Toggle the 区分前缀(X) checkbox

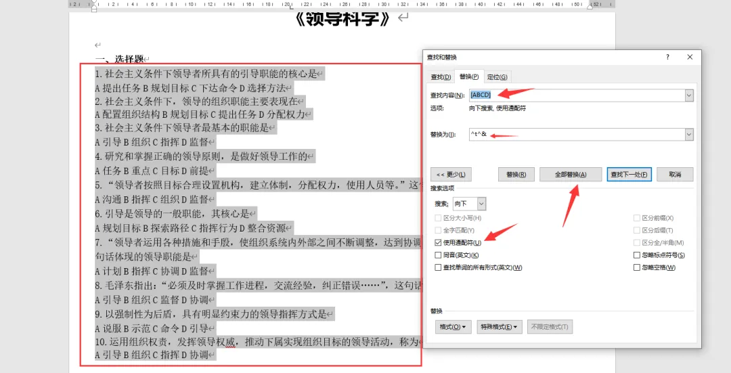637,218
